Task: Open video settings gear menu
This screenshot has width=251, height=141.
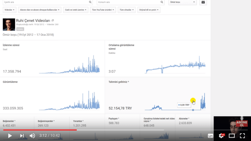Action: (222, 136)
